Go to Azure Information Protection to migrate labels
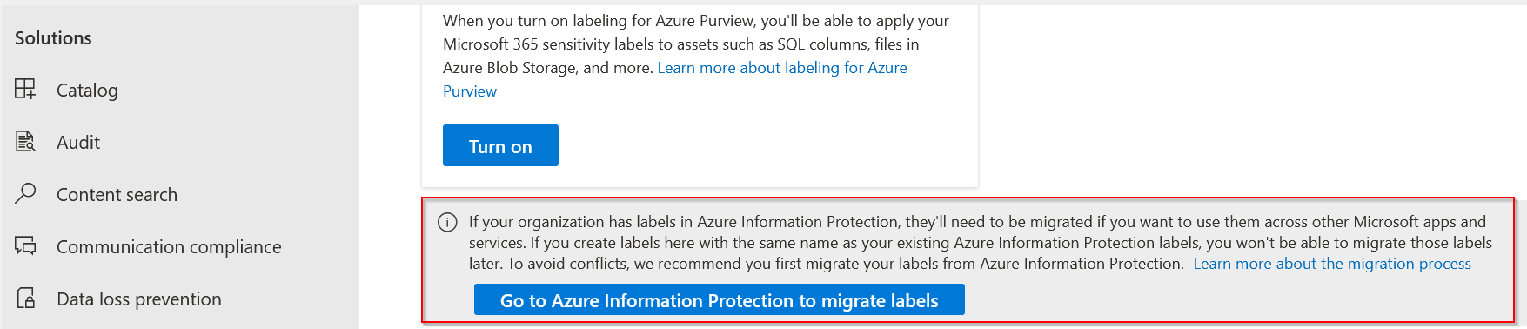The image size is (1527, 329). pos(720,299)
